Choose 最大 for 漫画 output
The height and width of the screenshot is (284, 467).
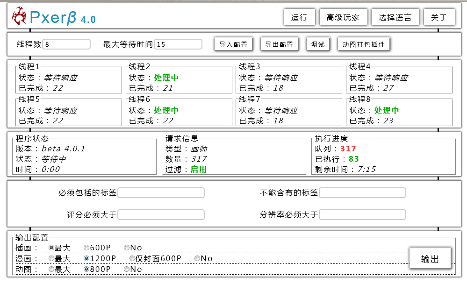51,258
